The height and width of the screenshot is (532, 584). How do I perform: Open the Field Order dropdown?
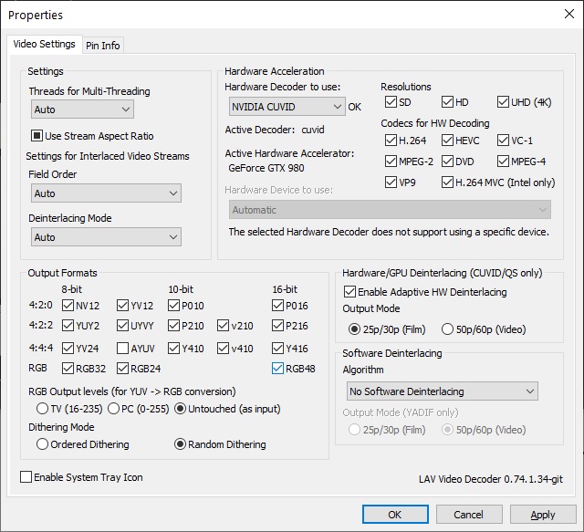[105, 193]
